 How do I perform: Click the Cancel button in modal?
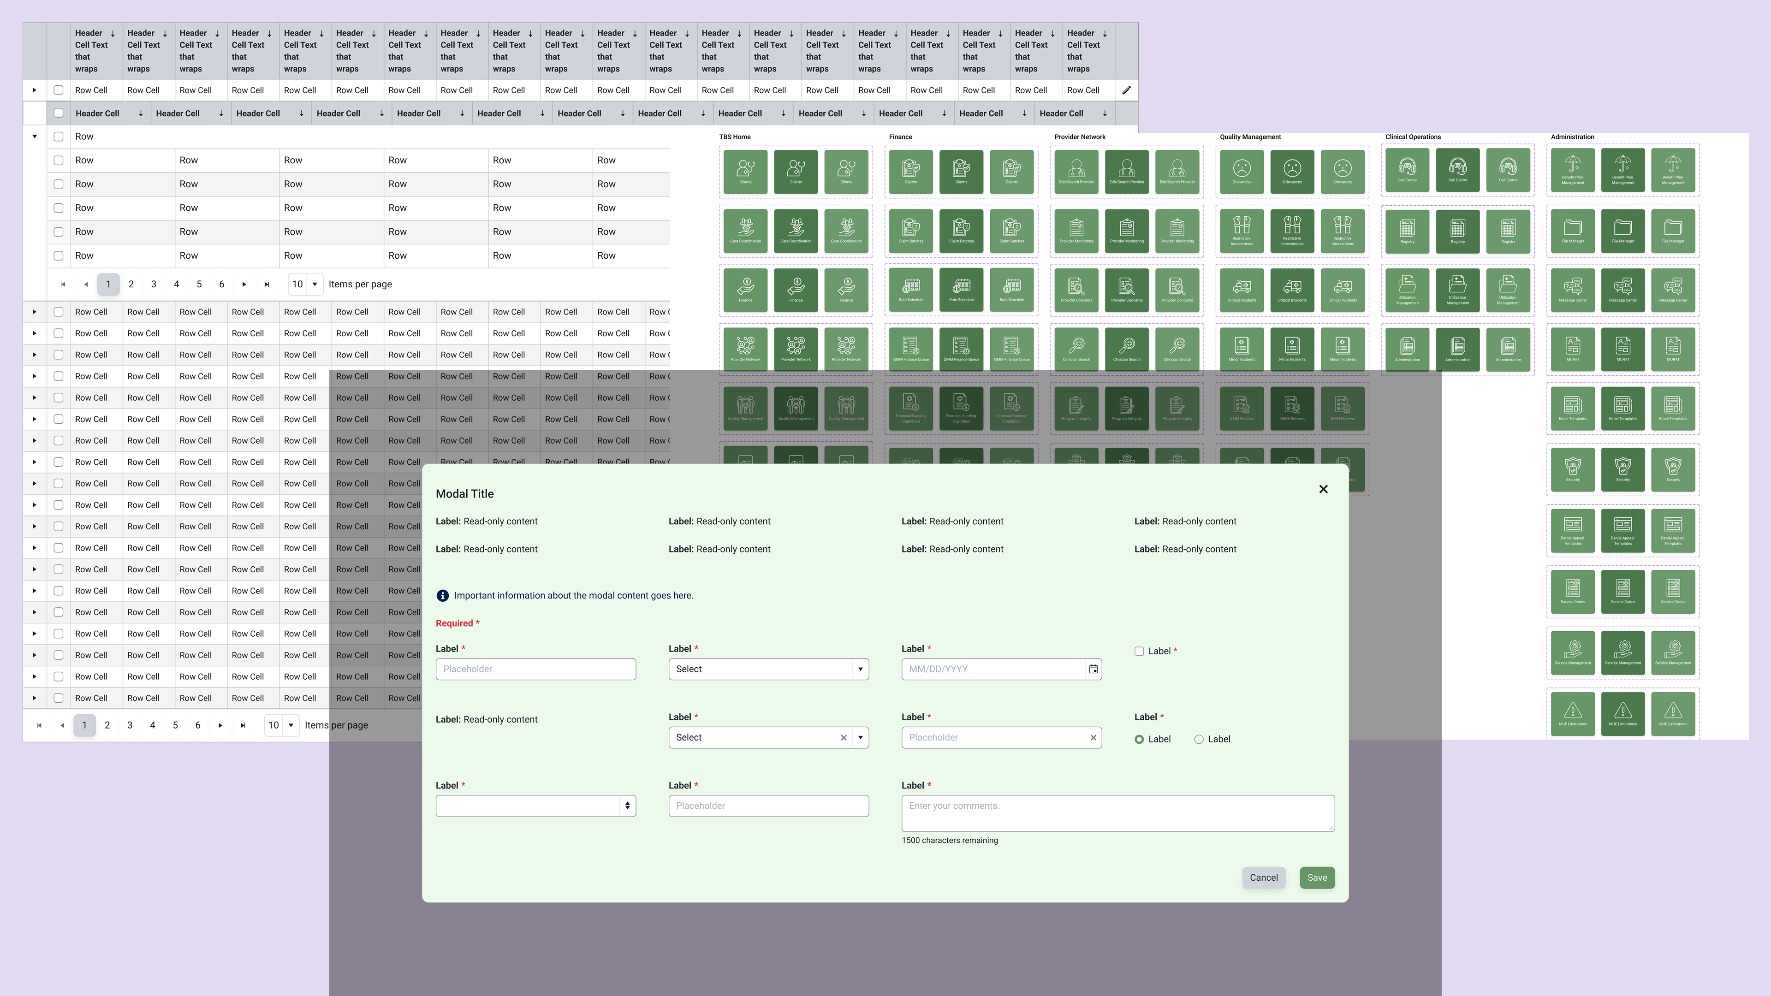[x=1264, y=878]
